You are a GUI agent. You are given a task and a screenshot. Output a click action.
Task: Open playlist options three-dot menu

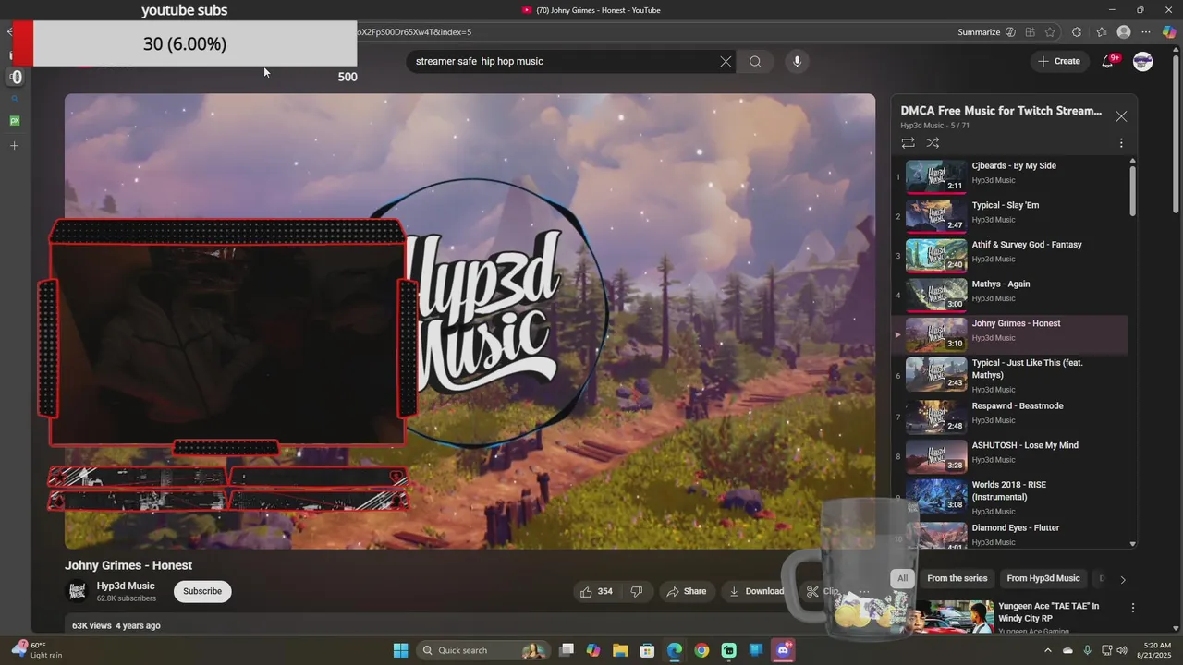pos(1121,143)
